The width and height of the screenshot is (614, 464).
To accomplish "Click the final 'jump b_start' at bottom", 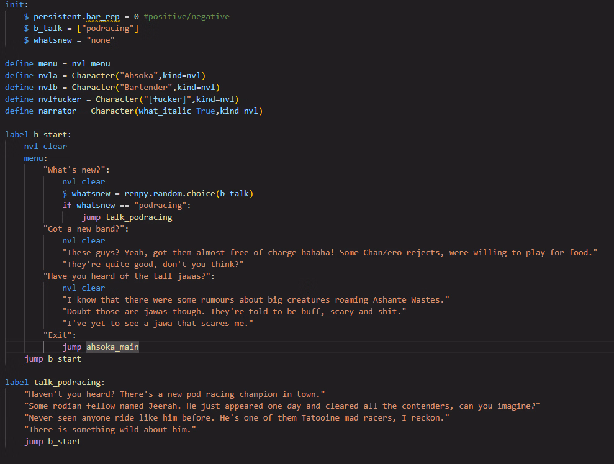I will tap(53, 441).
